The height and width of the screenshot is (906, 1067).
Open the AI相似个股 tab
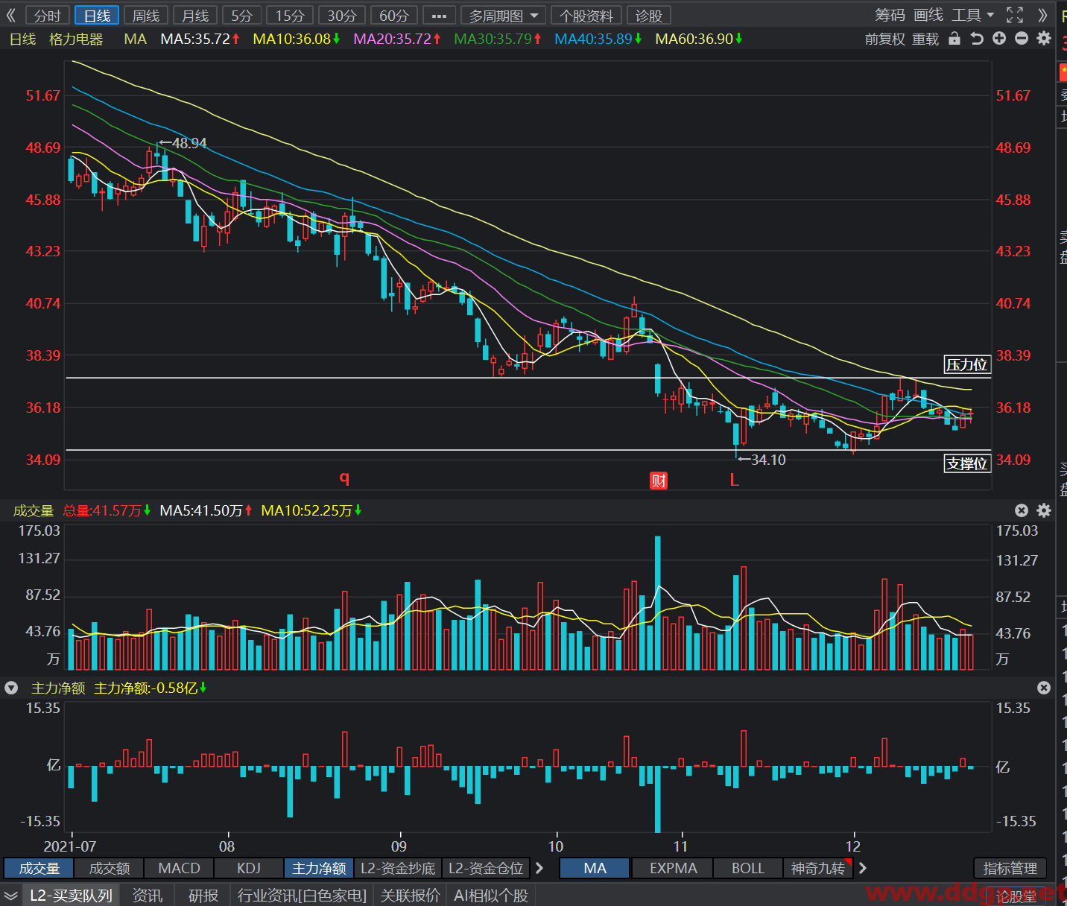[x=491, y=896]
